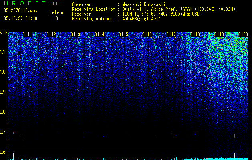Screen dimensions: 252x160
Task: Click the 1.0 kHz axis label
Action: click(3, 72)
